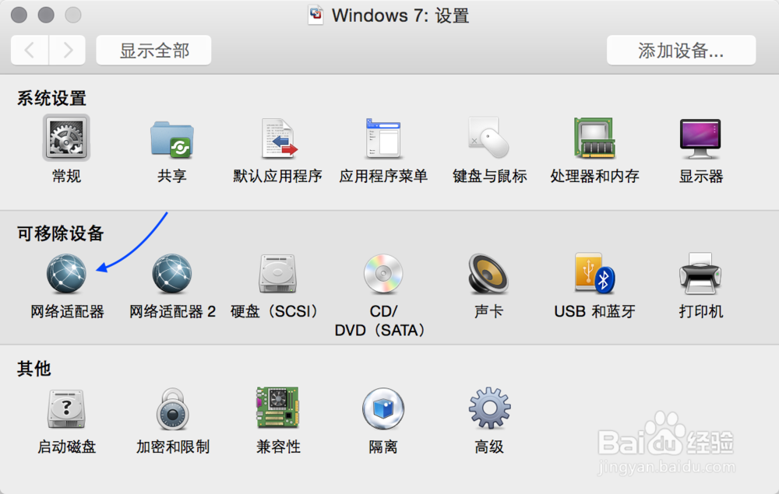The image size is (779, 494).
Task: Open the 兼容性 circuit board icon
Action: (x=277, y=408)
